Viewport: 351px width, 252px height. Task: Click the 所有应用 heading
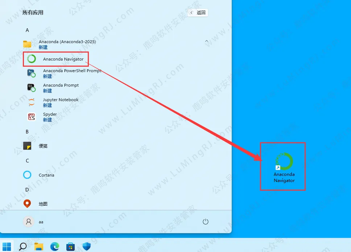33,13
